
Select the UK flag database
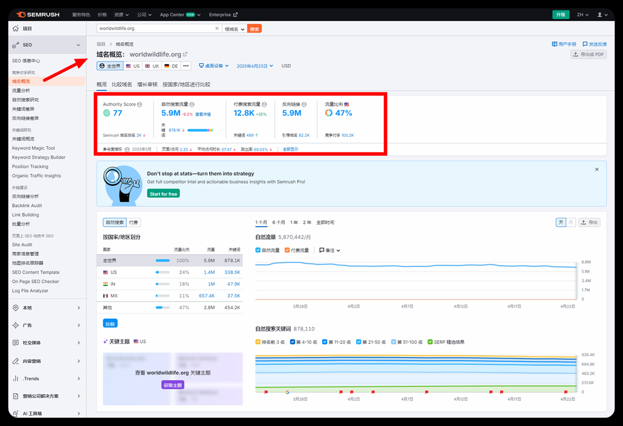(x=152, y=66)
